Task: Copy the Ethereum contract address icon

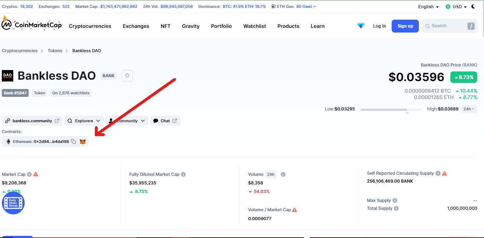Action: point(73,142)
